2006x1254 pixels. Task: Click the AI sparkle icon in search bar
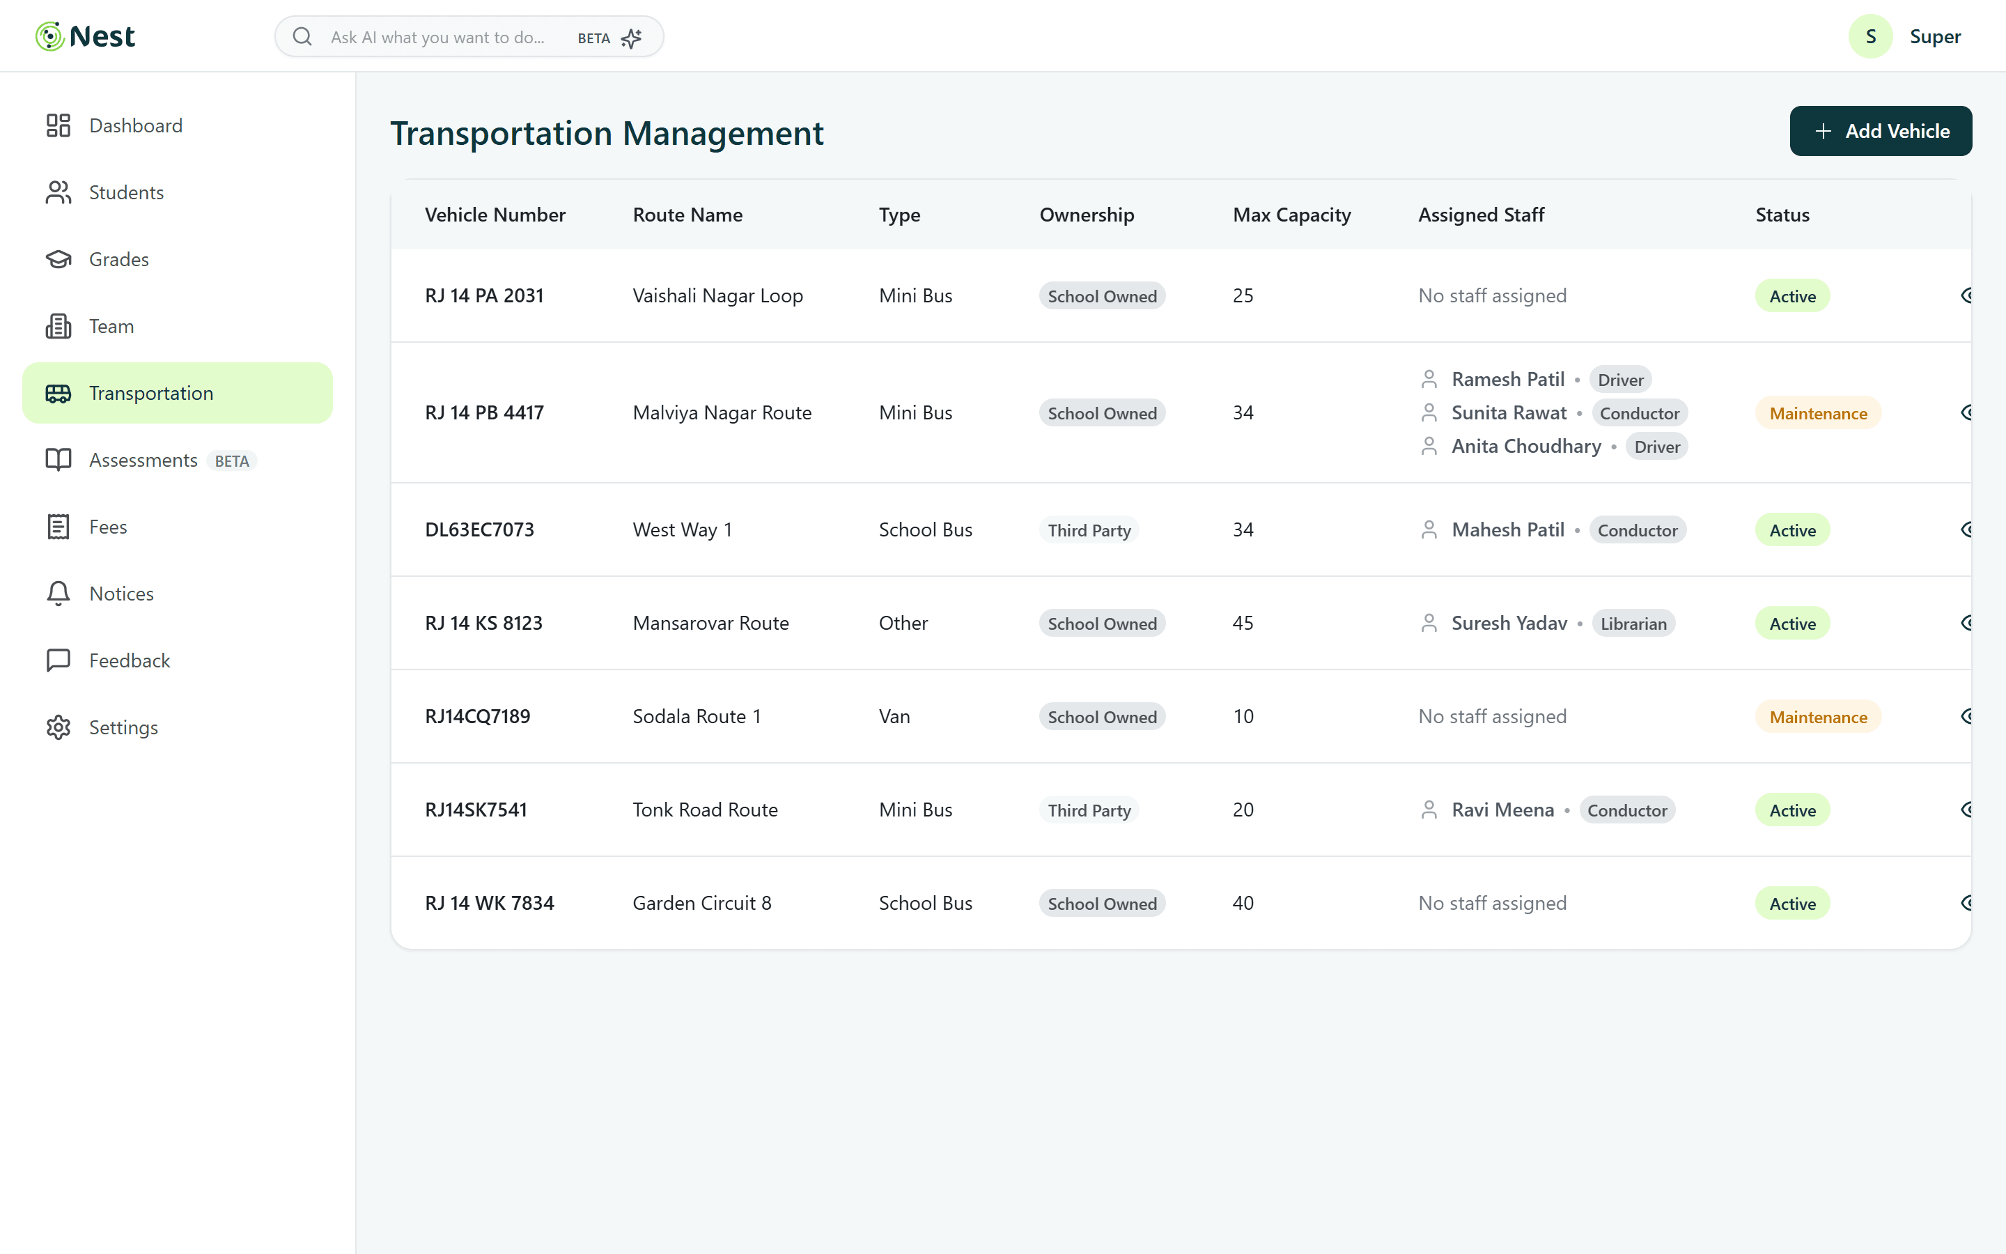tap(632, 38)
